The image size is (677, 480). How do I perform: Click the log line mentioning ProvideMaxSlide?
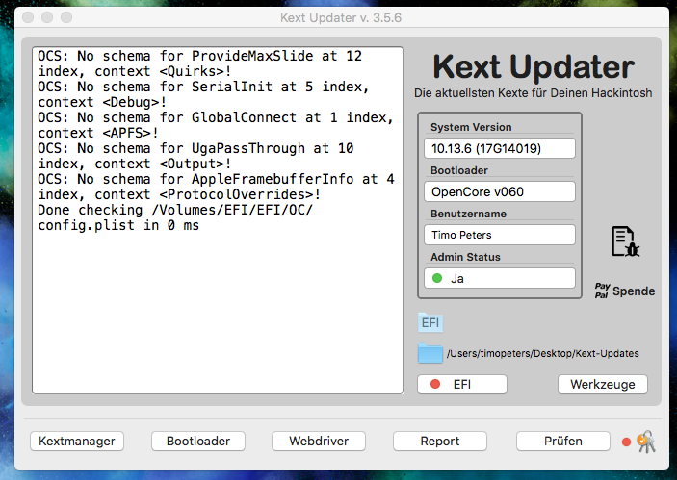[x=200, y=56]
